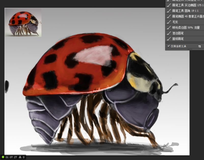Toggle the 仅限当前工具 checkbox
Viewport: 204px width, 160px height.
point(169,46)
